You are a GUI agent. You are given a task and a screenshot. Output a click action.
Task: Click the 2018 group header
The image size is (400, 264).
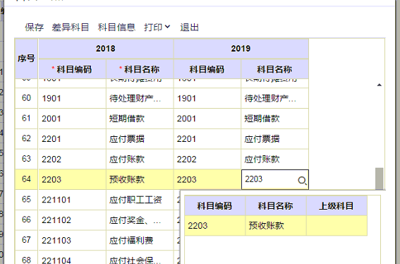[106, 49]
